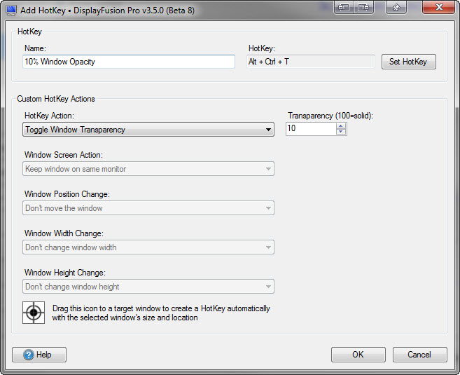The height and width of the screenshot is (375, 460).
Task: Click the DisplayFusion app icon in title bar
Action: coord(11,10)
